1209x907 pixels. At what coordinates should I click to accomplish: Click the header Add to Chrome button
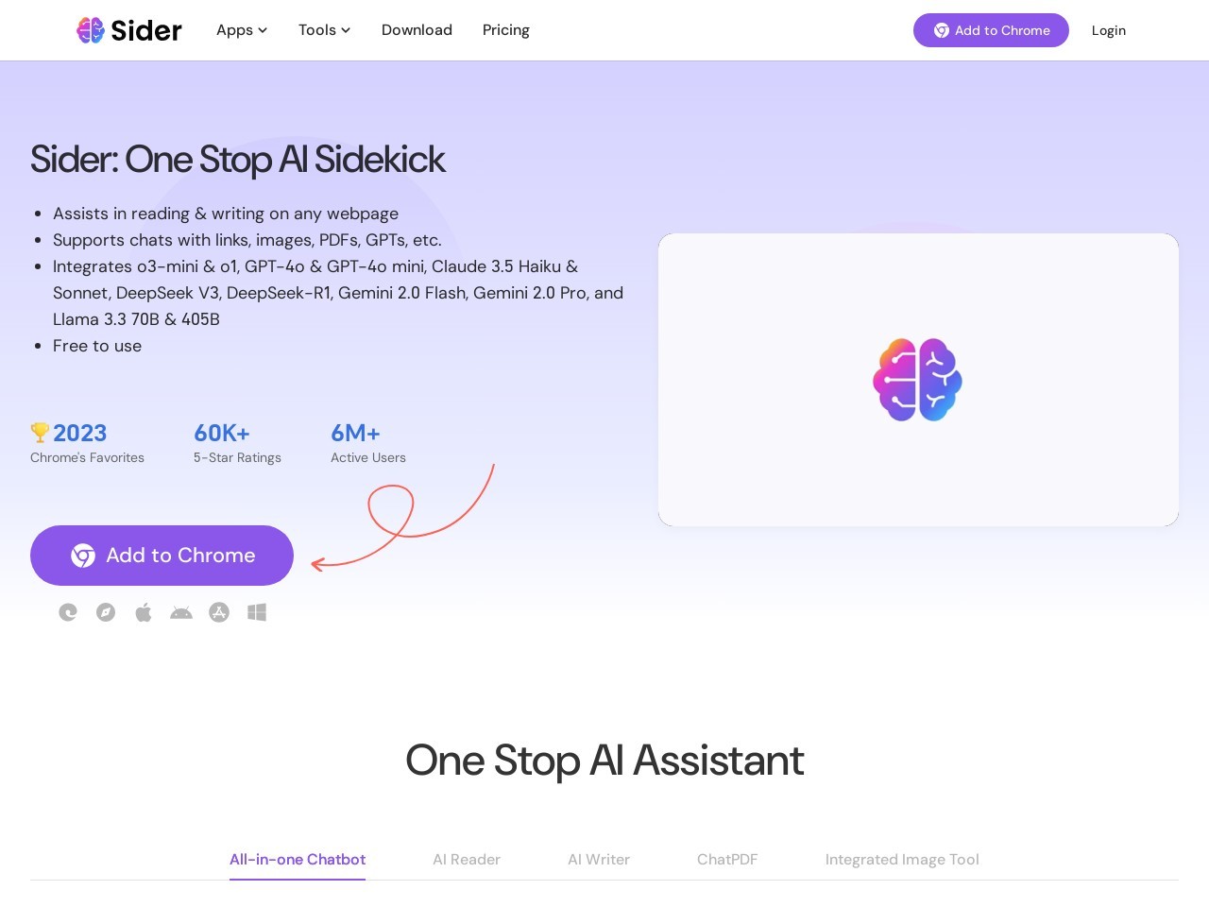[x=991, y=30]
